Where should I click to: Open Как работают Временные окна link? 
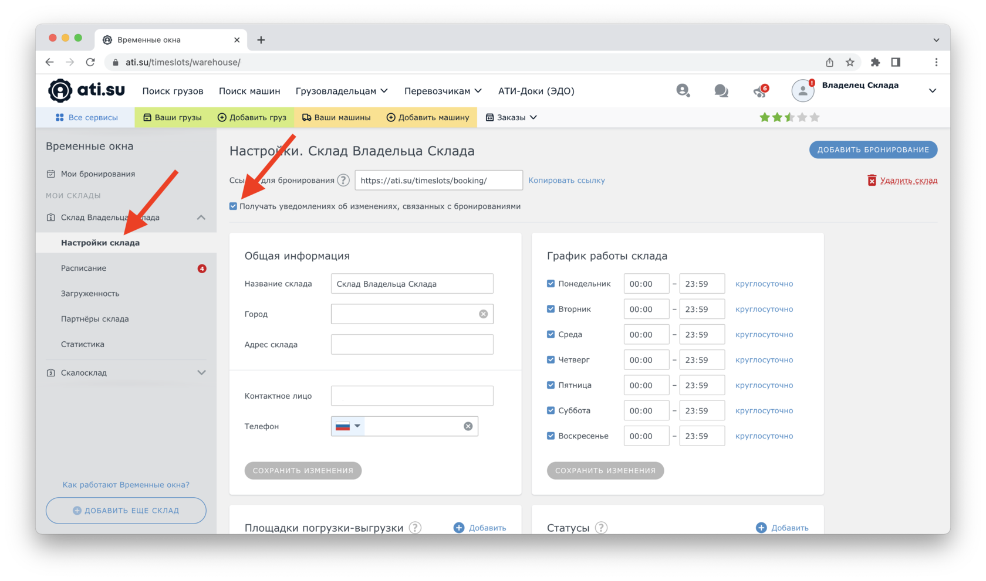click(x=126, y=485)
